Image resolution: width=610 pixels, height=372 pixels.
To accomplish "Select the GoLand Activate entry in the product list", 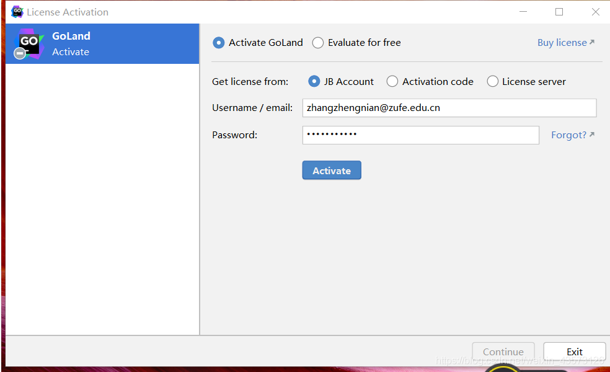I will (102, 44).
